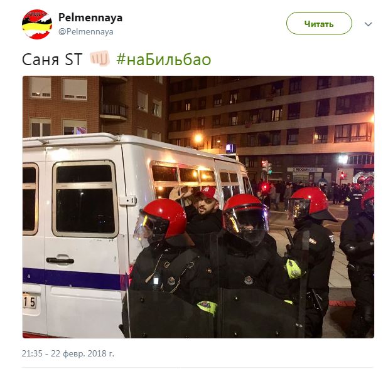Open the #наБильбао hashtag

(x=164, y=60)
